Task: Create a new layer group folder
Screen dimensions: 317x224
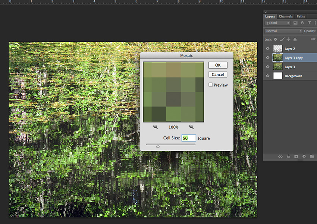Action: click(312, 157)
